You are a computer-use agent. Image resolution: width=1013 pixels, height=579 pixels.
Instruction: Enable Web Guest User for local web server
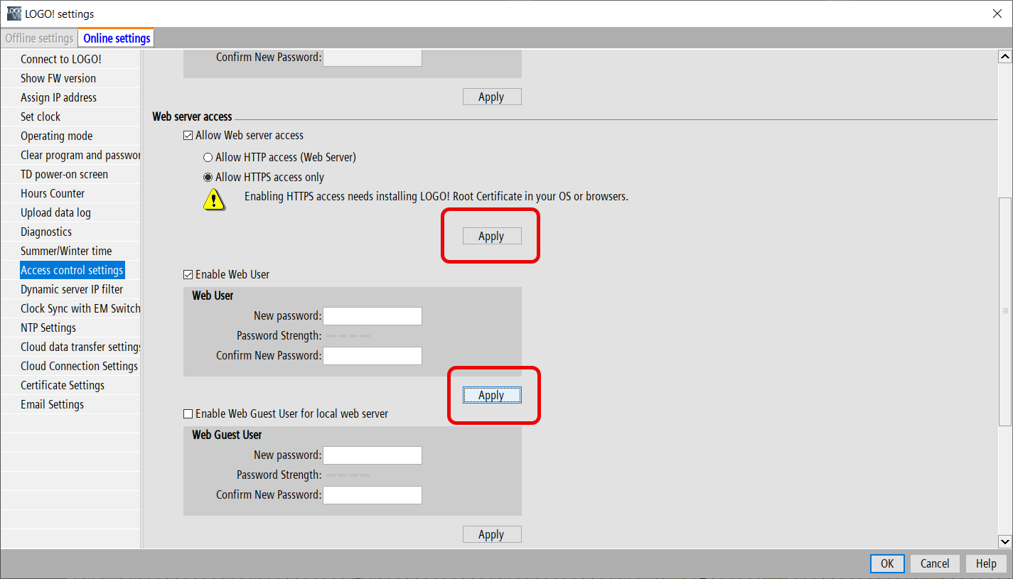pos(188,414)
